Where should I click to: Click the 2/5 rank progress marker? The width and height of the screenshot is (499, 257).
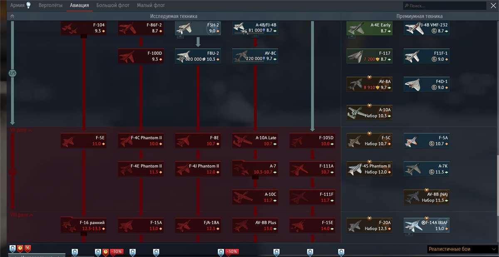point(12,73)
